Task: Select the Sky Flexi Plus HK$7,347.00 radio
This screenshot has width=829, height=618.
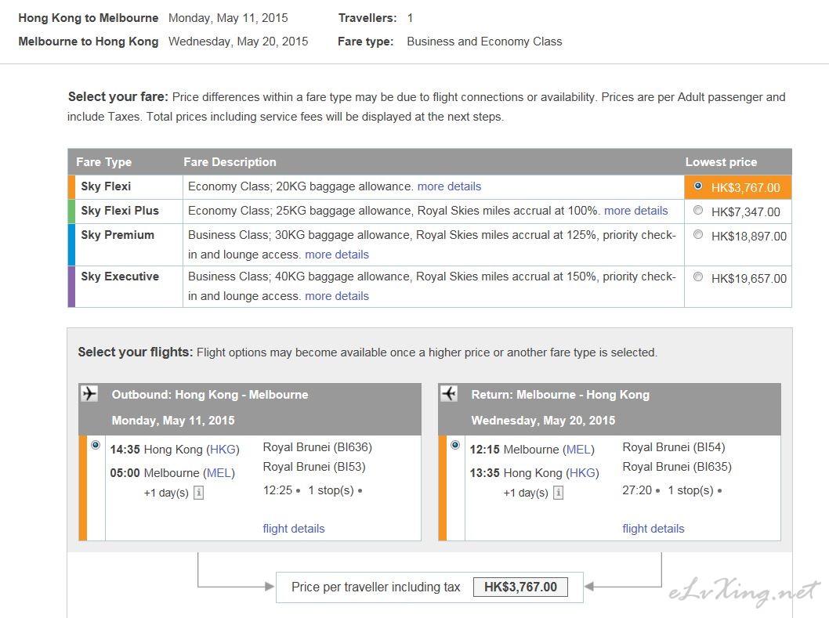Action: coord(698,211)
